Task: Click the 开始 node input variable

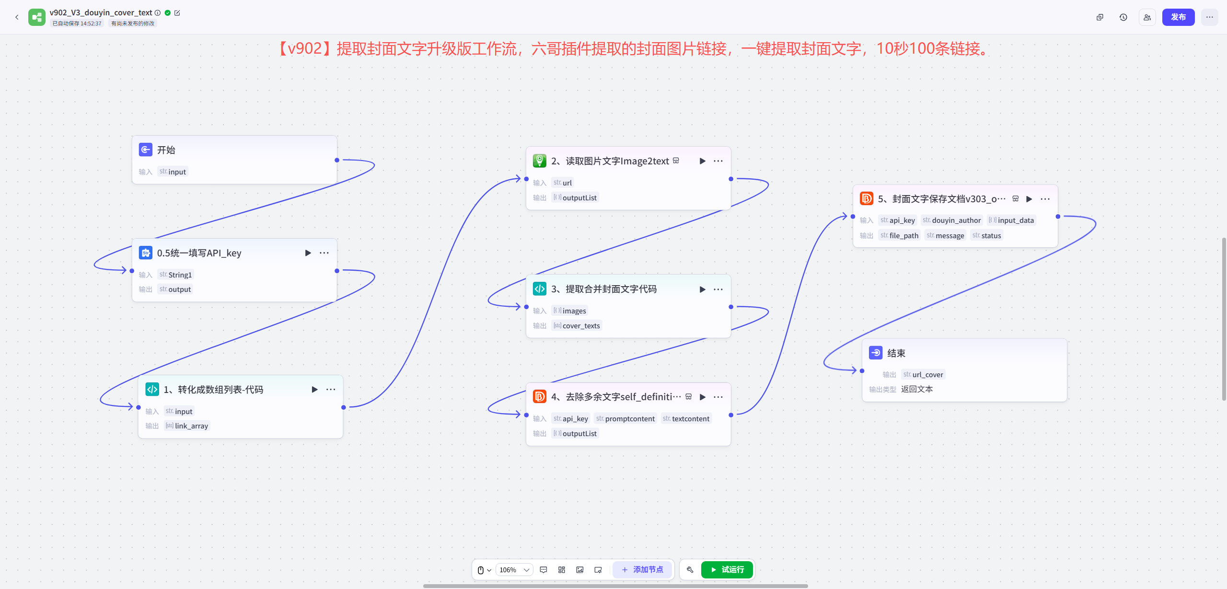Action: 173,172
